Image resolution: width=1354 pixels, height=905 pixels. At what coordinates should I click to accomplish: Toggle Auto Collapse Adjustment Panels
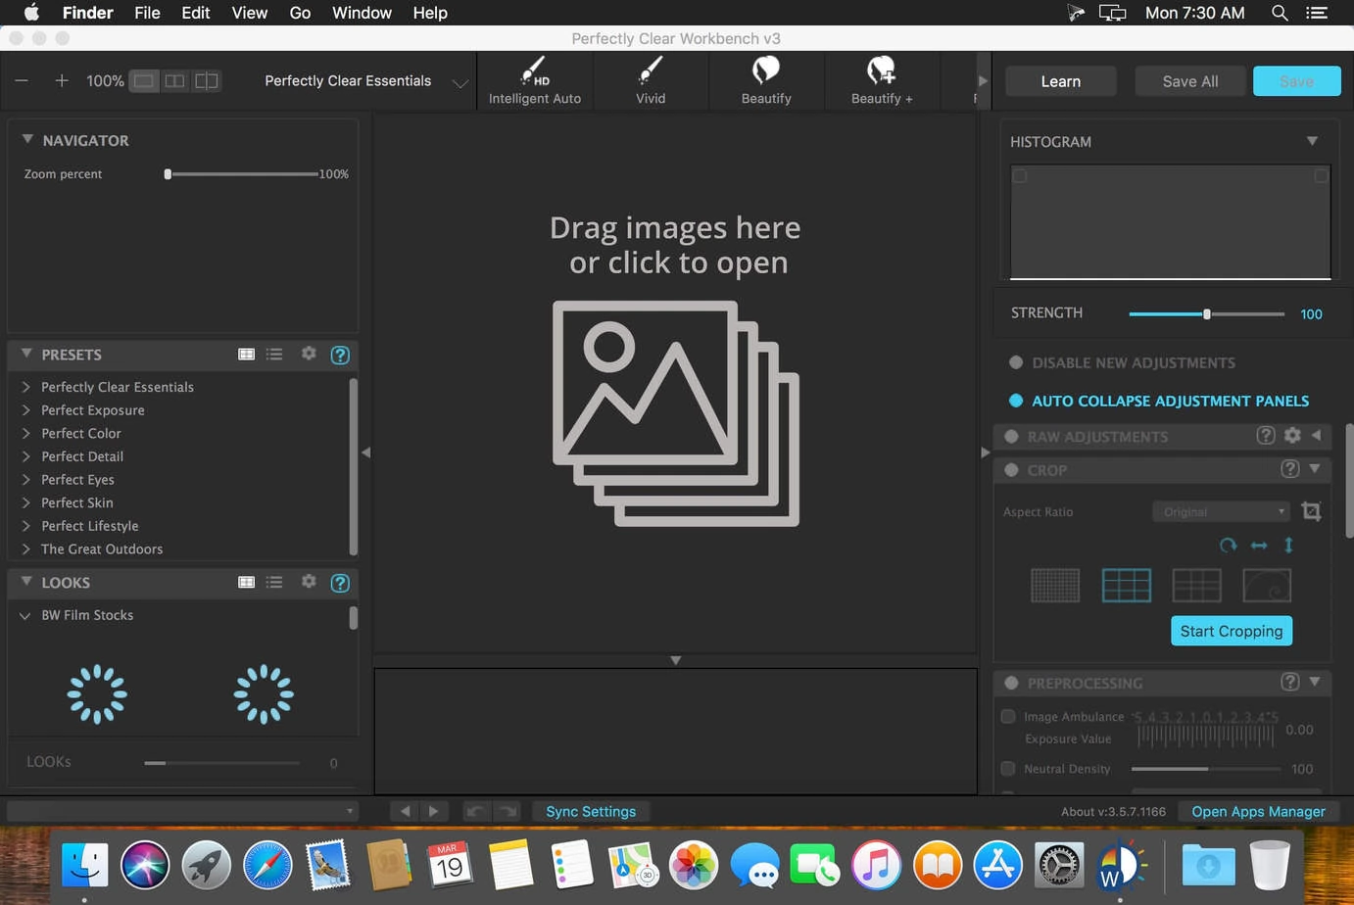[x=1016, y=401]
